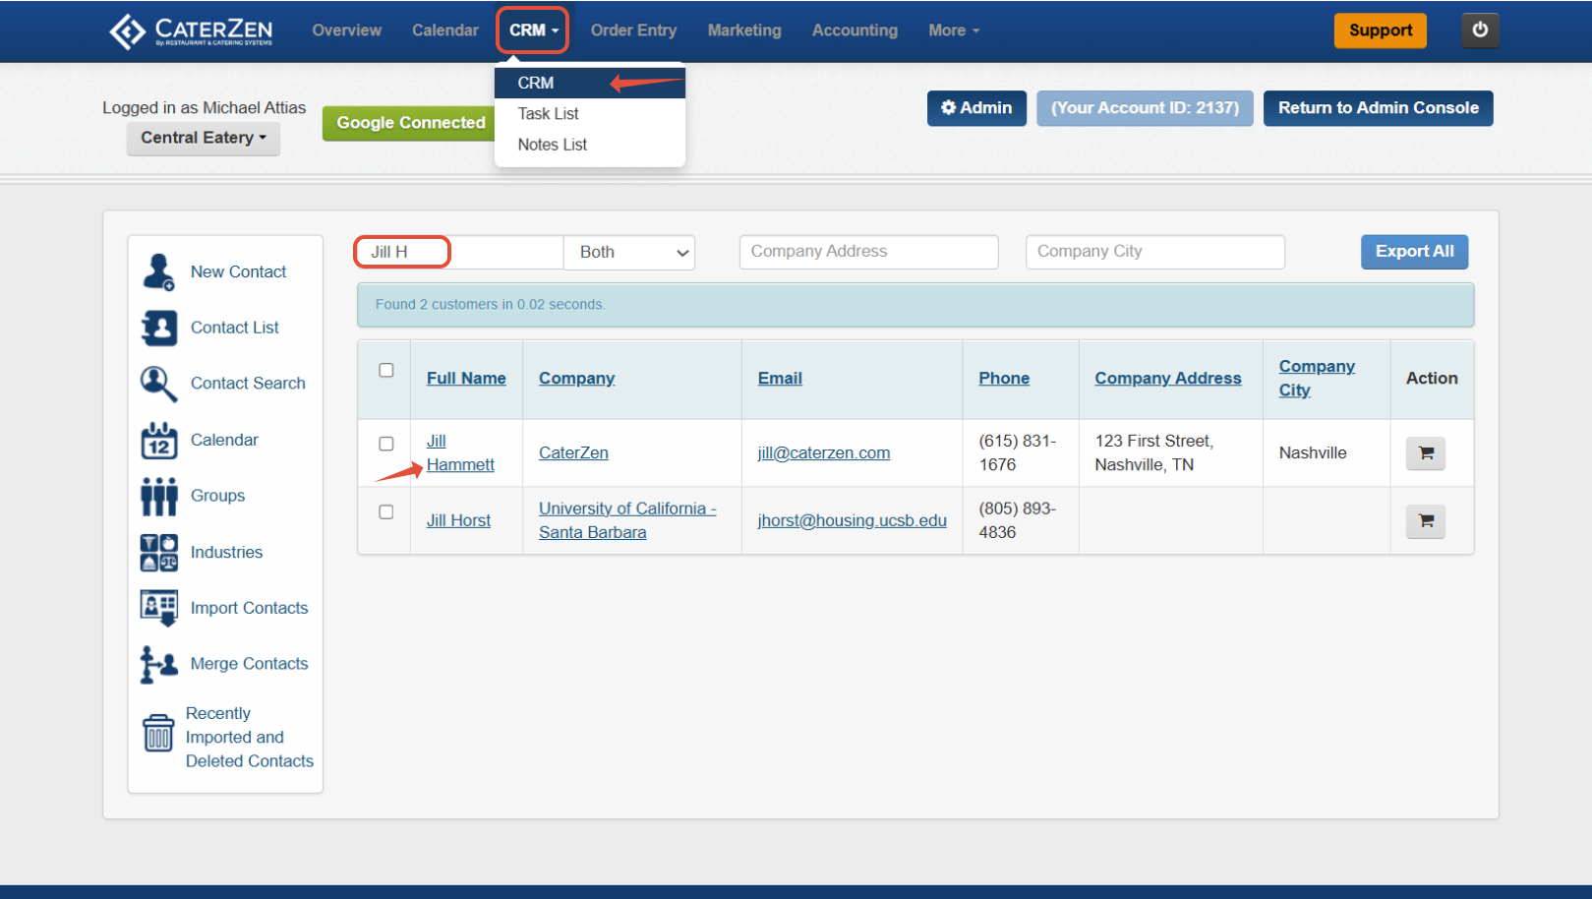Open the Marketing menu item
Viewport: 1592px width, 899px height.
(744, 30)
